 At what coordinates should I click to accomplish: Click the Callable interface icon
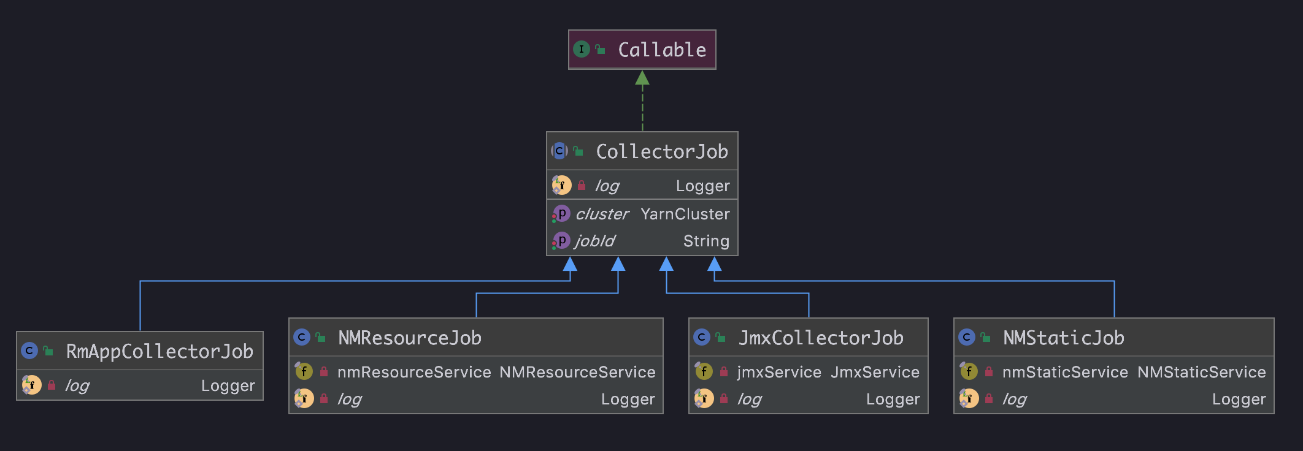coord(582,49)
